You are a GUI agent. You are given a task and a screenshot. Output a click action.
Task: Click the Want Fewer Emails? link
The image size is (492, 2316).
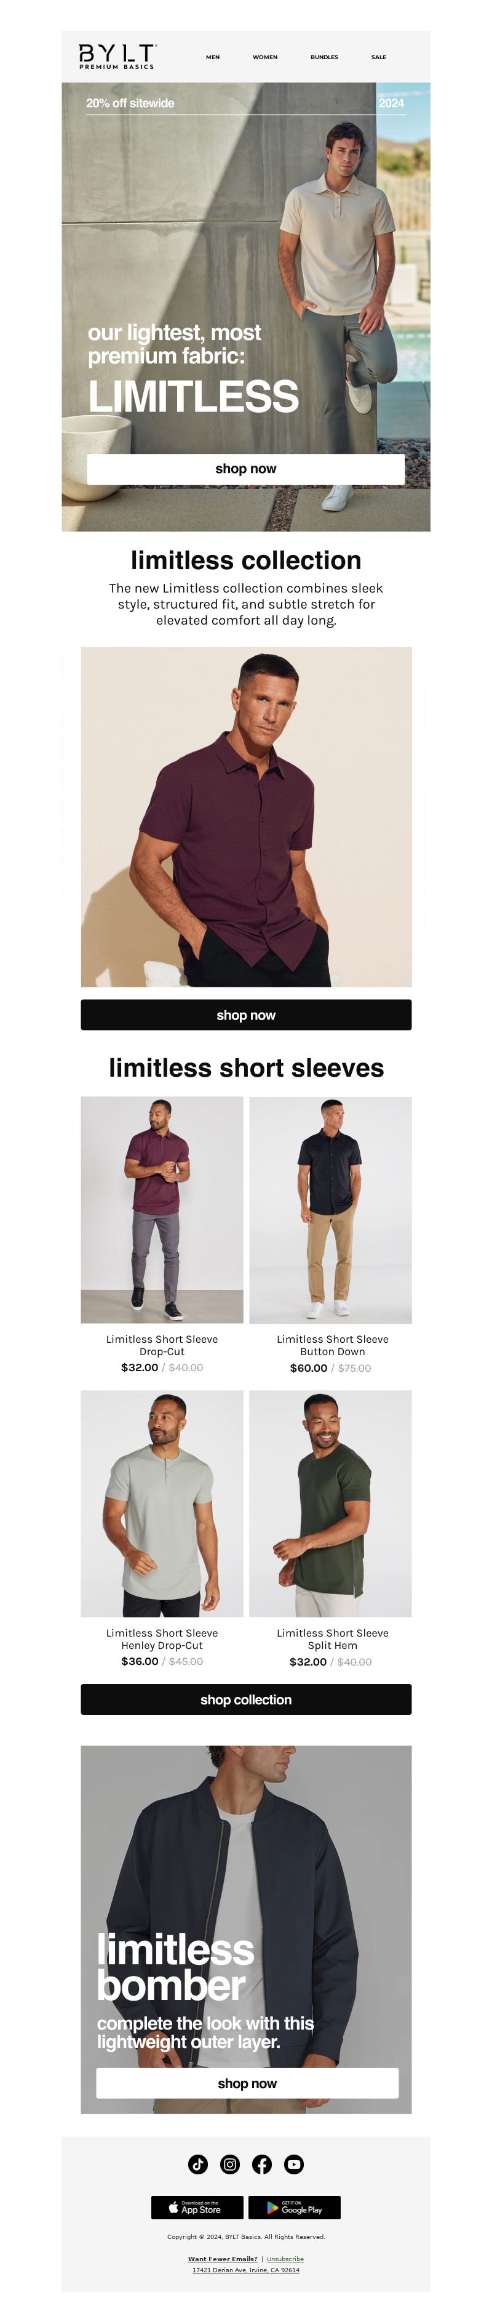coord(223,2259)
